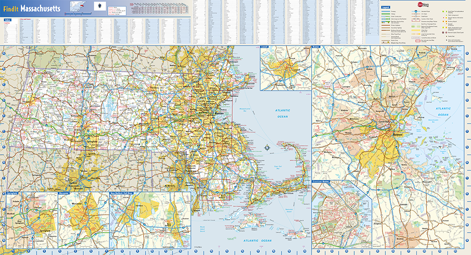Click the 'Downtown Boston' inset title

pyautogui.click(x=321, y=181)
